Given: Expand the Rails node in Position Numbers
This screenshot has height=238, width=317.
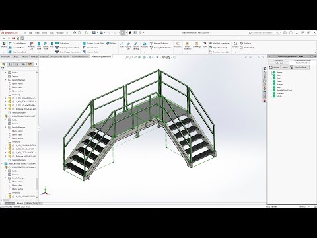Looking at the screenshot, I should 271,78.
